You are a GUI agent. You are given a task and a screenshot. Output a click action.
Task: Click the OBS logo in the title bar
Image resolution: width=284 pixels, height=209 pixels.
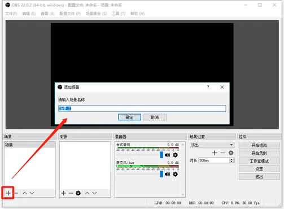click(7, 5)
